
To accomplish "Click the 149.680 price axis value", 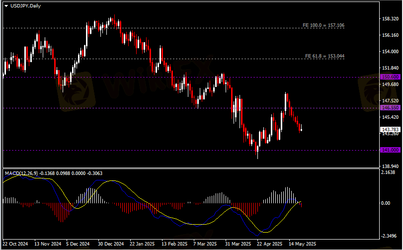I will click(391, 84).
